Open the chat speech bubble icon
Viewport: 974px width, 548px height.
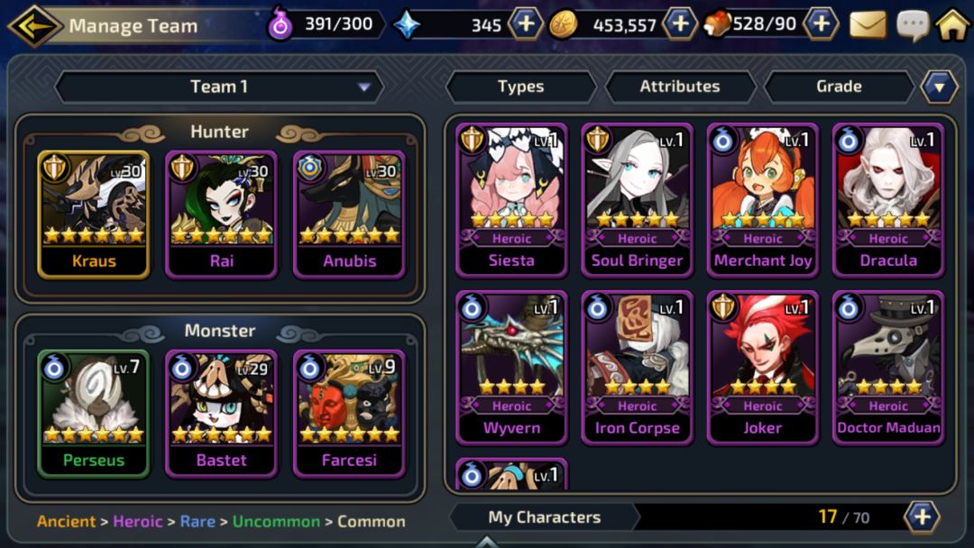(913, 25)
